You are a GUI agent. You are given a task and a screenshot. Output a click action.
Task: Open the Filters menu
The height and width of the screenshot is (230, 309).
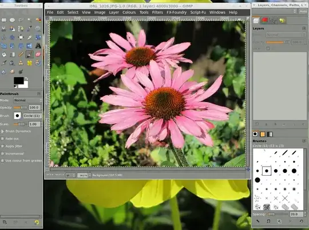(157, 12)
